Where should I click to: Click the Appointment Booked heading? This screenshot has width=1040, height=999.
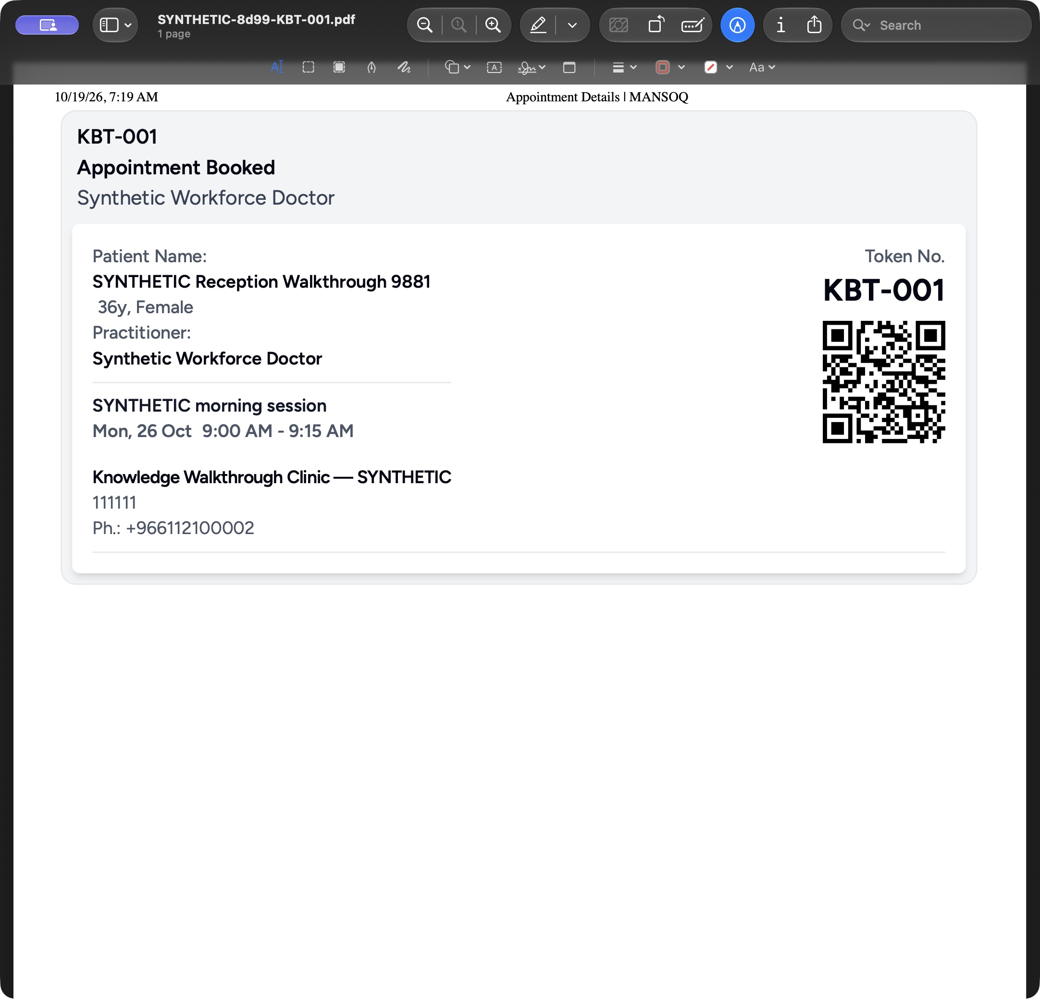pos(176,168)
